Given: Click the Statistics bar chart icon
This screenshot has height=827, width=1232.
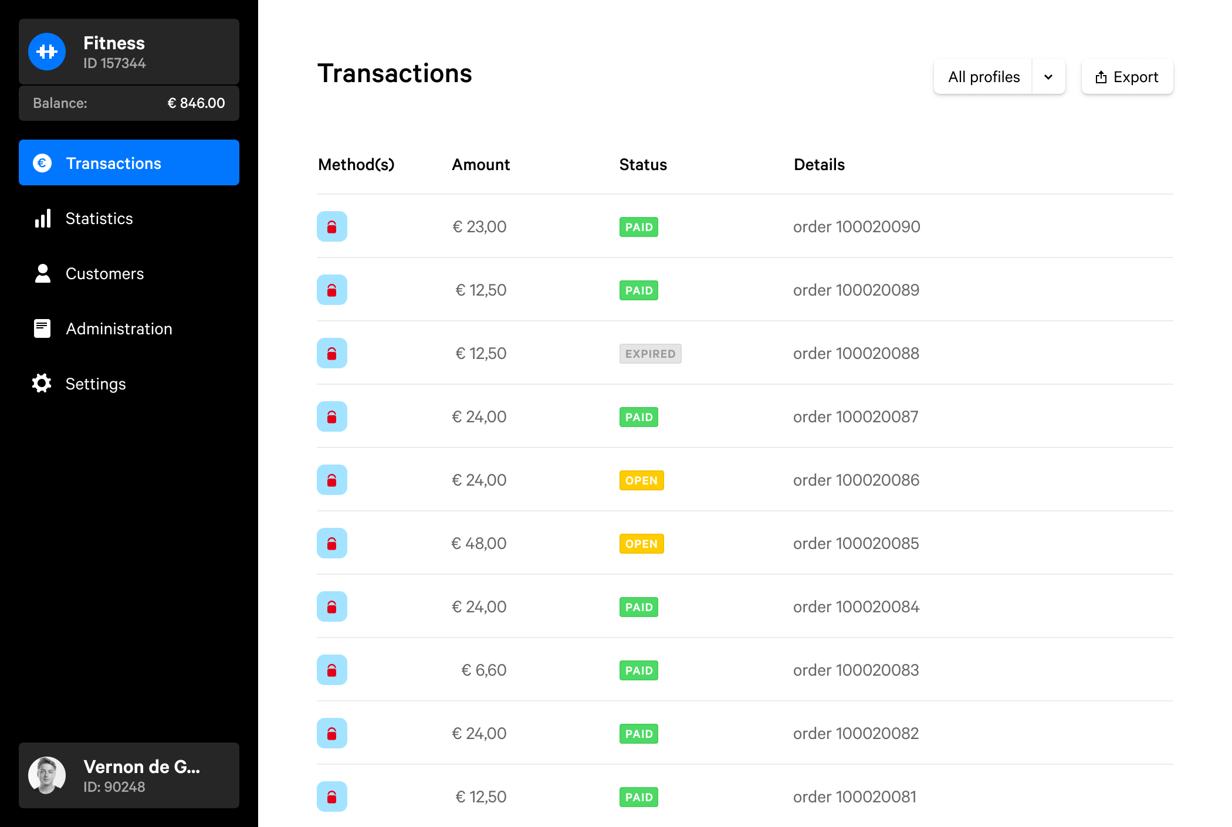Looking at the screenshot, I should tap(42, 219).
